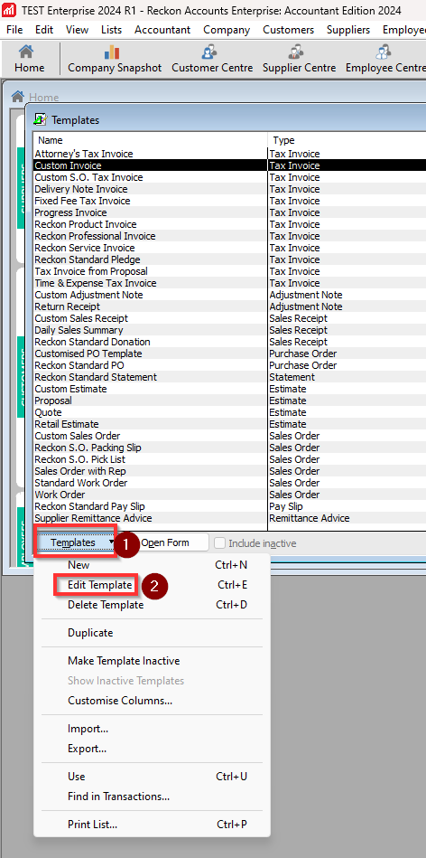Open the Suppliers menu
This screenshot has height=858, width=426.
click(x=348, y=30)
